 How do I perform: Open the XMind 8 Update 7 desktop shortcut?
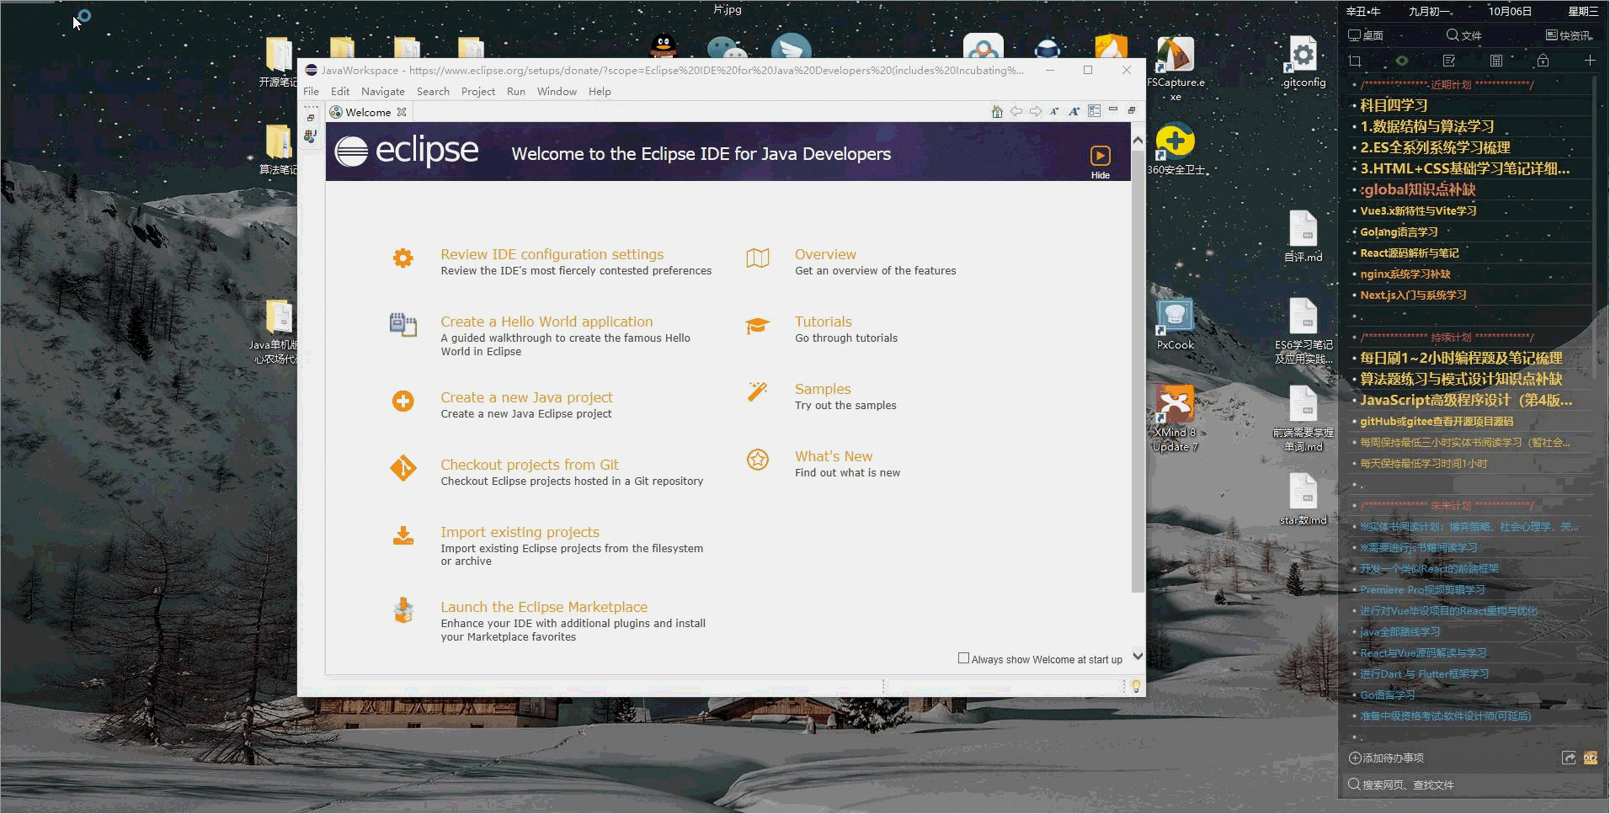pyautogui.click(x=1176, y=418)
